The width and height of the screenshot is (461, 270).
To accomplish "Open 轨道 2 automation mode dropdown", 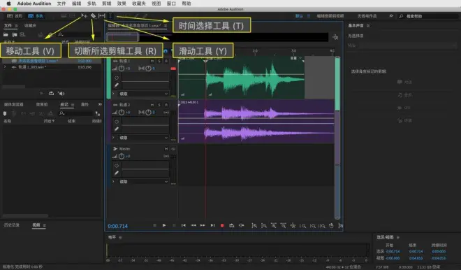I will click(143, 138).
